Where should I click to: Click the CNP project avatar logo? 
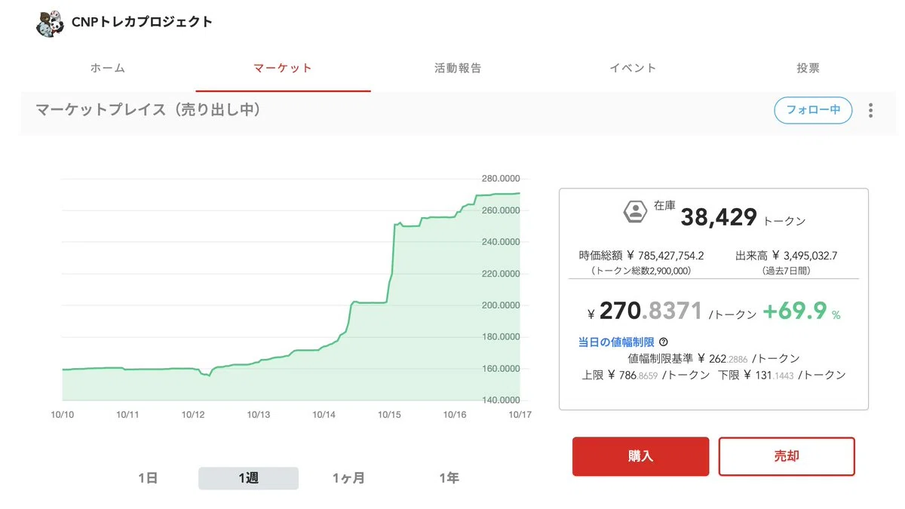coord(50,23)
